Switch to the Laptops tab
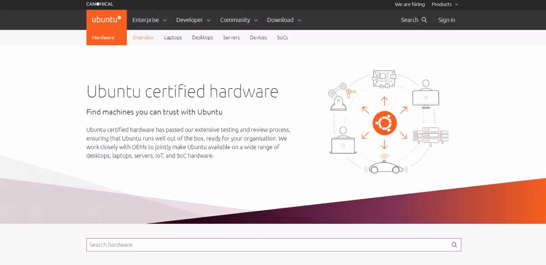 [x=173, y=38]
